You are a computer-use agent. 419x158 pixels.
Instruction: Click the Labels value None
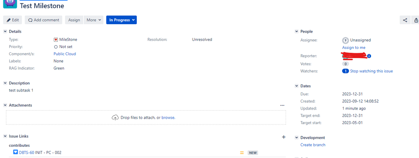click(x=59, y=61)
